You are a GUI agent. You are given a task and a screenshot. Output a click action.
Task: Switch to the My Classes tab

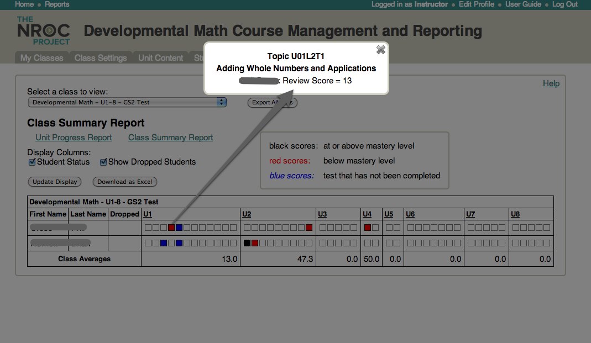click(x=42, y=57)
